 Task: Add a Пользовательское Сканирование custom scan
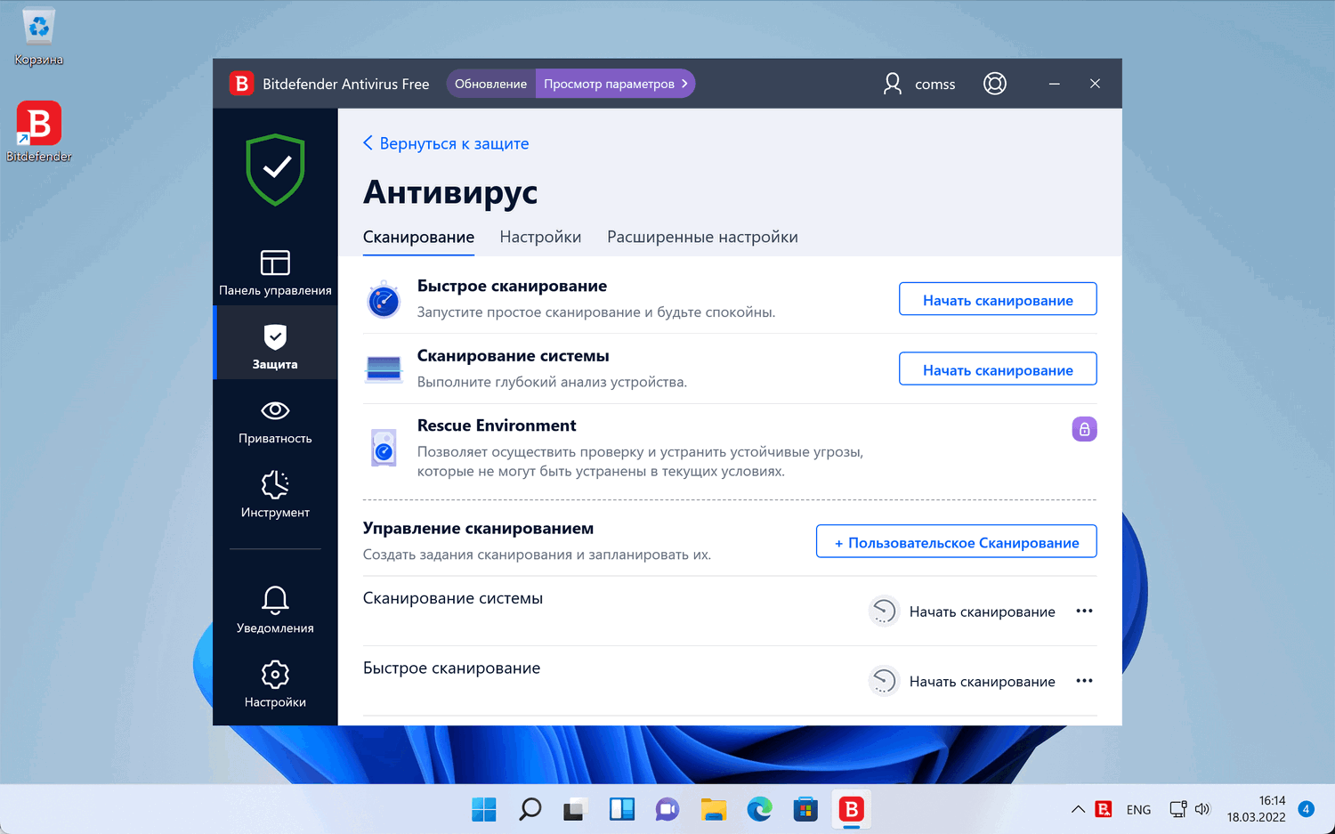[x=956, y=541]
